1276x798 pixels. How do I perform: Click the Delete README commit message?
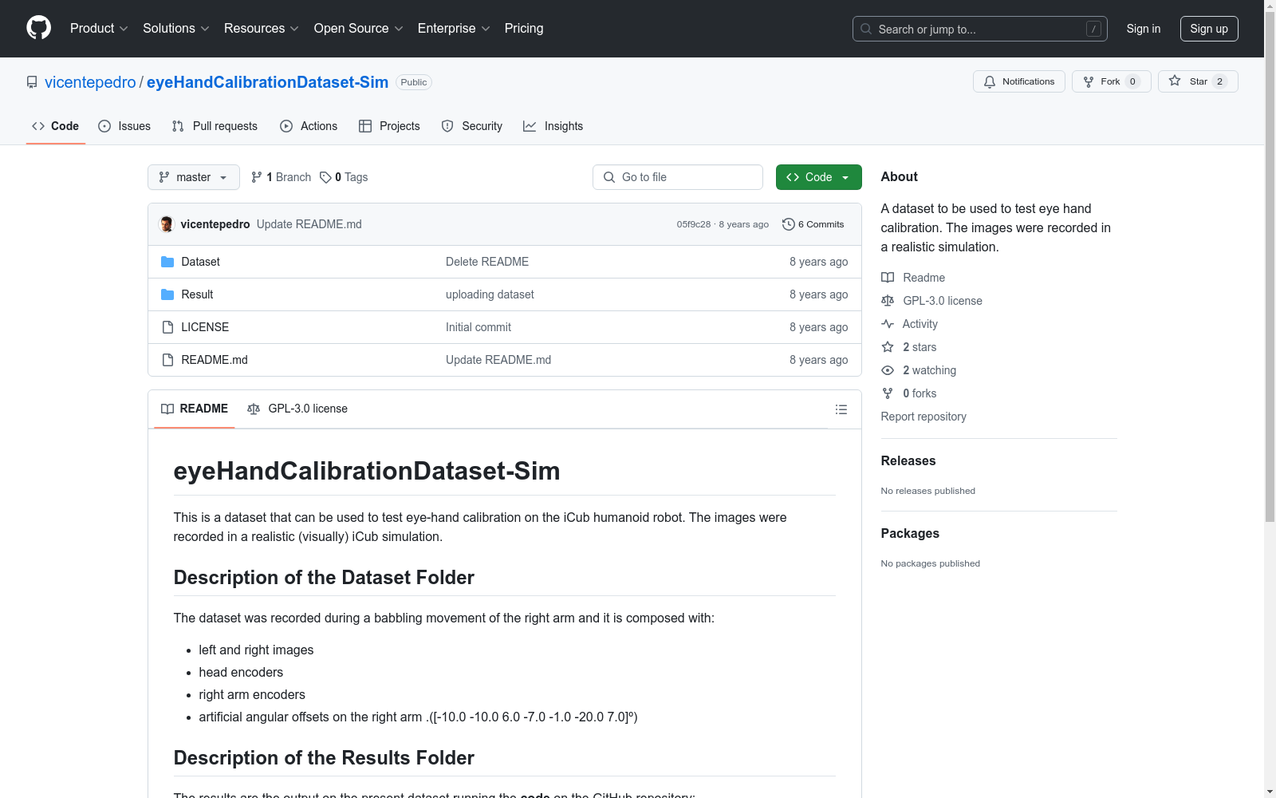(x=487, y=262)
